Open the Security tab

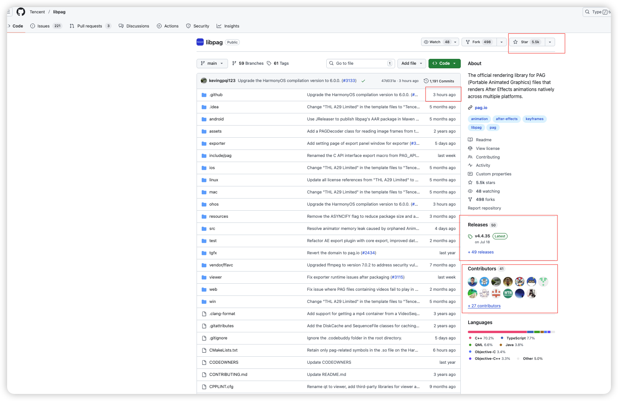pyautogui.click(x=198, y=26)
